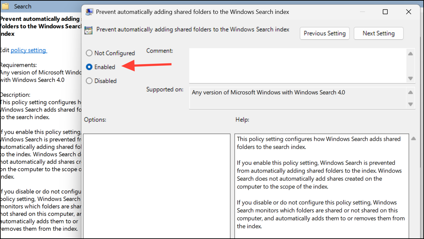This screenshot has width=424, height=239.
Task: Click the Requirements label in background window
Action: pyautogui.click(x=18, y=65)
